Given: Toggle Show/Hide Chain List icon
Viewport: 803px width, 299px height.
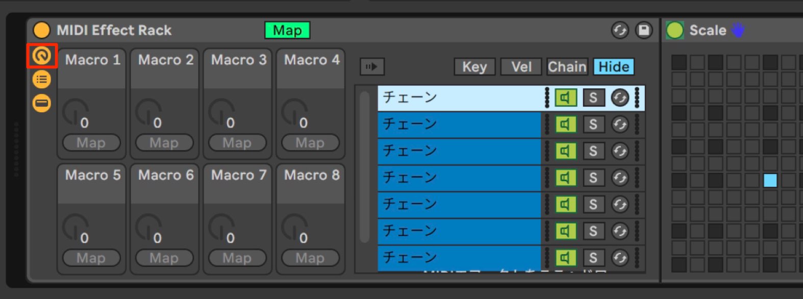Looking at the screenshot, I should 42,80.
